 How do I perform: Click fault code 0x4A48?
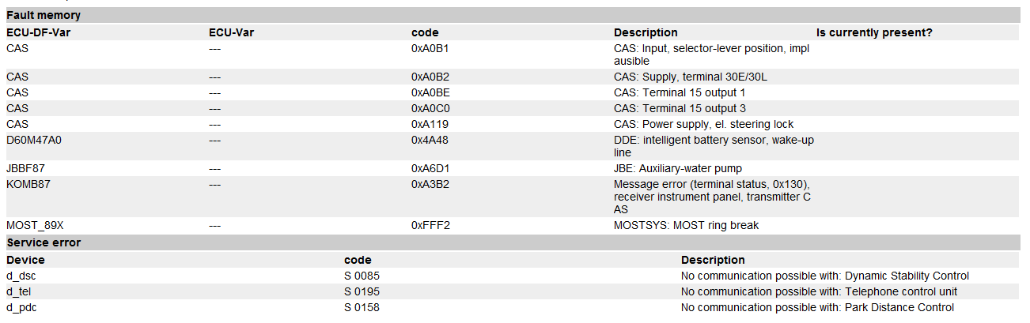tap(430, 140)
